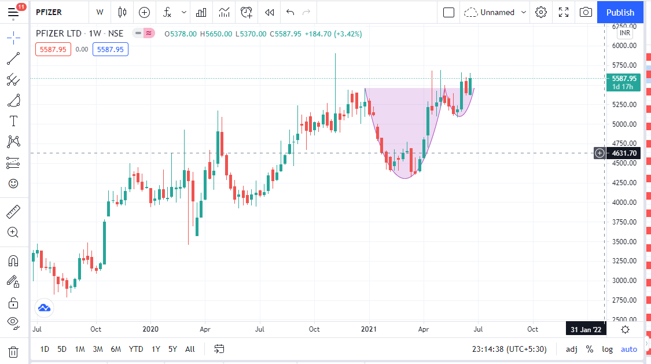Click the trash icon to remove drawings

point(13,352)
